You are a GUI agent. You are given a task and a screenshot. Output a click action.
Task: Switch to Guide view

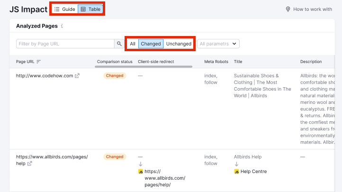[x=64, y=9]
